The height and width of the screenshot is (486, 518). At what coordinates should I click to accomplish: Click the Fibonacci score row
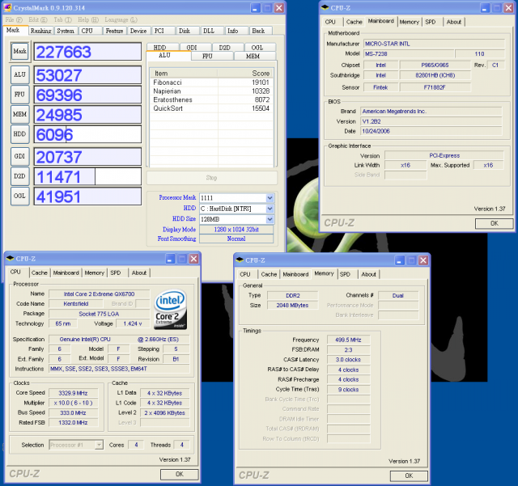[211, 82]
